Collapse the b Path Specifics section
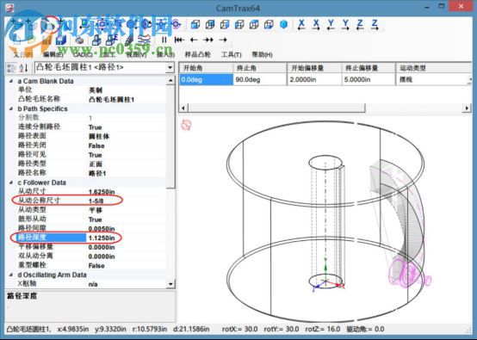The width and height of the screenshot is (477, 340). point(11,108)
